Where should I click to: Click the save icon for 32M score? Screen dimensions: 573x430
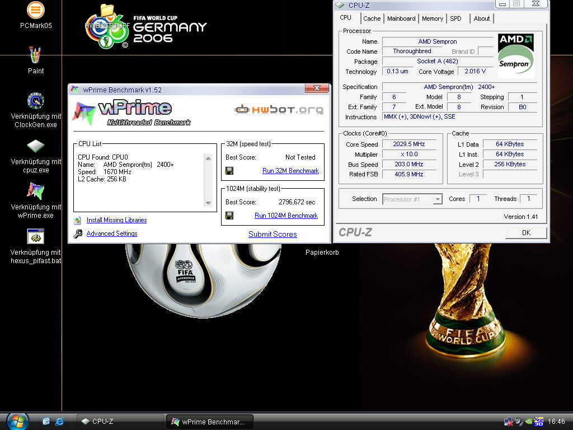coord(229,171)
